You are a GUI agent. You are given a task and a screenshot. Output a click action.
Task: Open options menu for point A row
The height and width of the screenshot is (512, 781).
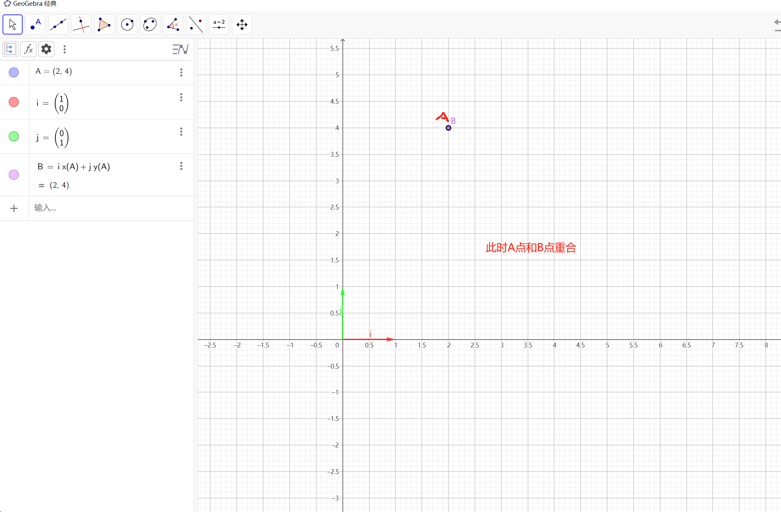pyautogui.click(x=181, y=72)
